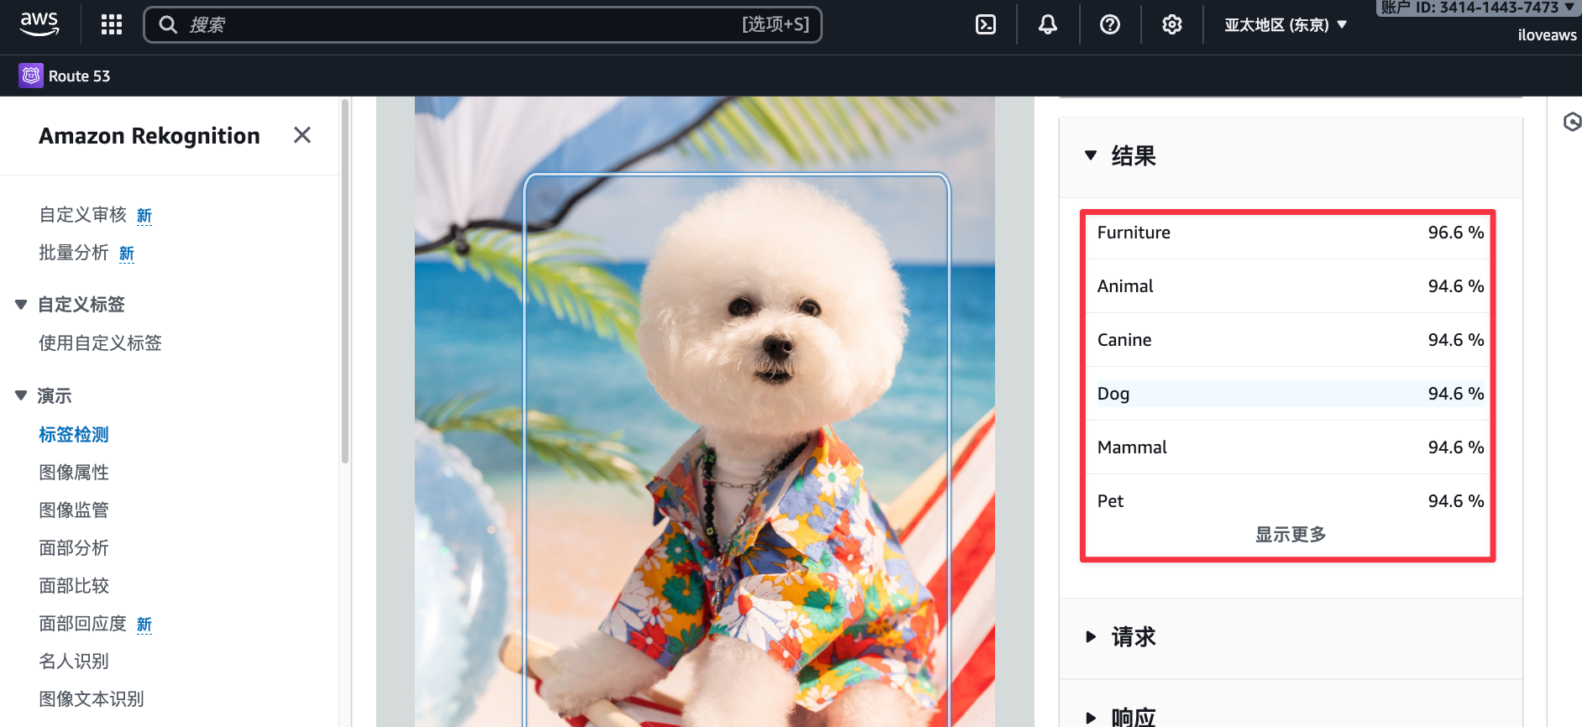Launch CloudShell terminal icon
The width and height of the screenshot is (1582, 727).
point(986,24)
